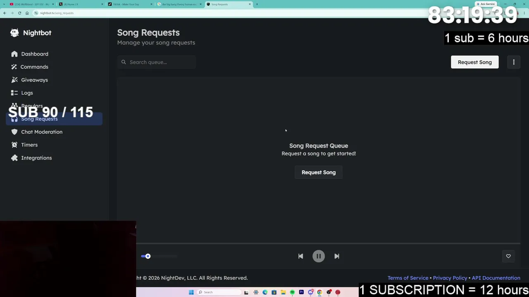Open Microsoft Store from the taskbar

coord(274,292)
